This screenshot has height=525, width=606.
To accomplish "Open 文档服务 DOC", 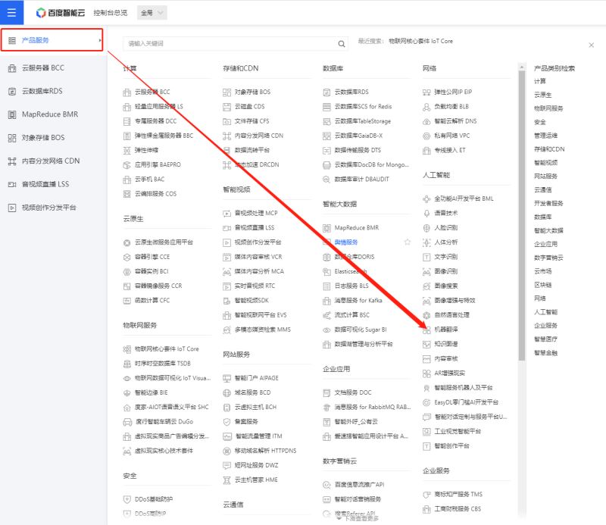I will 353,392.
